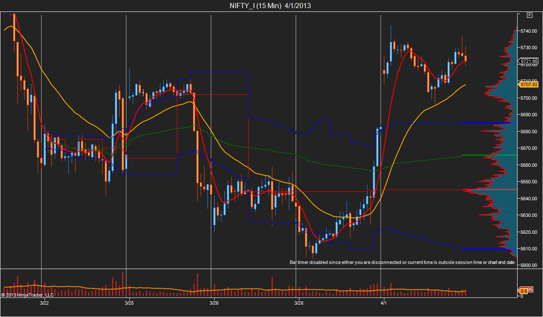Select the 5680.00 price axis label
The image size is (543, 317).
pyautogui.click(x=529, y=132)
